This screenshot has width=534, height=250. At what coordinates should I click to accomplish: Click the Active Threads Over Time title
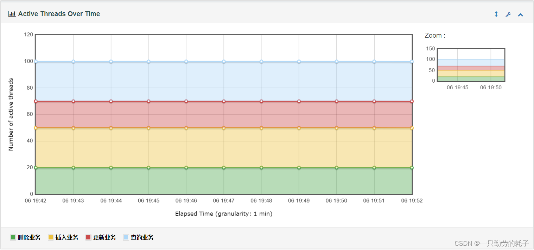[59, 14]
